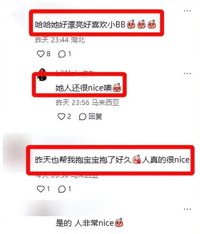
Task: Open replies on the 湖北 comment
Action: coord(62,54)
